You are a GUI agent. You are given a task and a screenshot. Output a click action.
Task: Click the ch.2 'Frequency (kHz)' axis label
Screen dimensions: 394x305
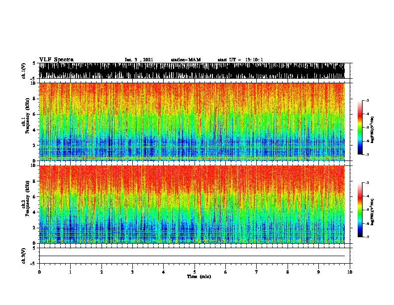[x=27, y=198]
